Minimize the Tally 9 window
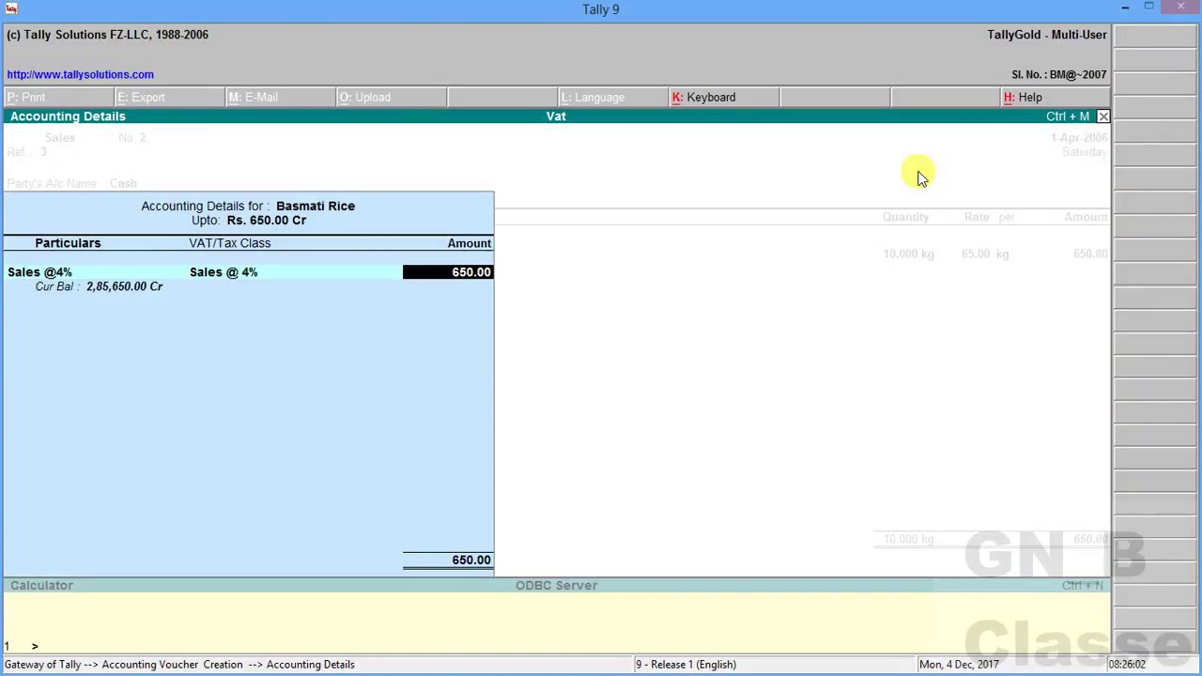 1125,8
